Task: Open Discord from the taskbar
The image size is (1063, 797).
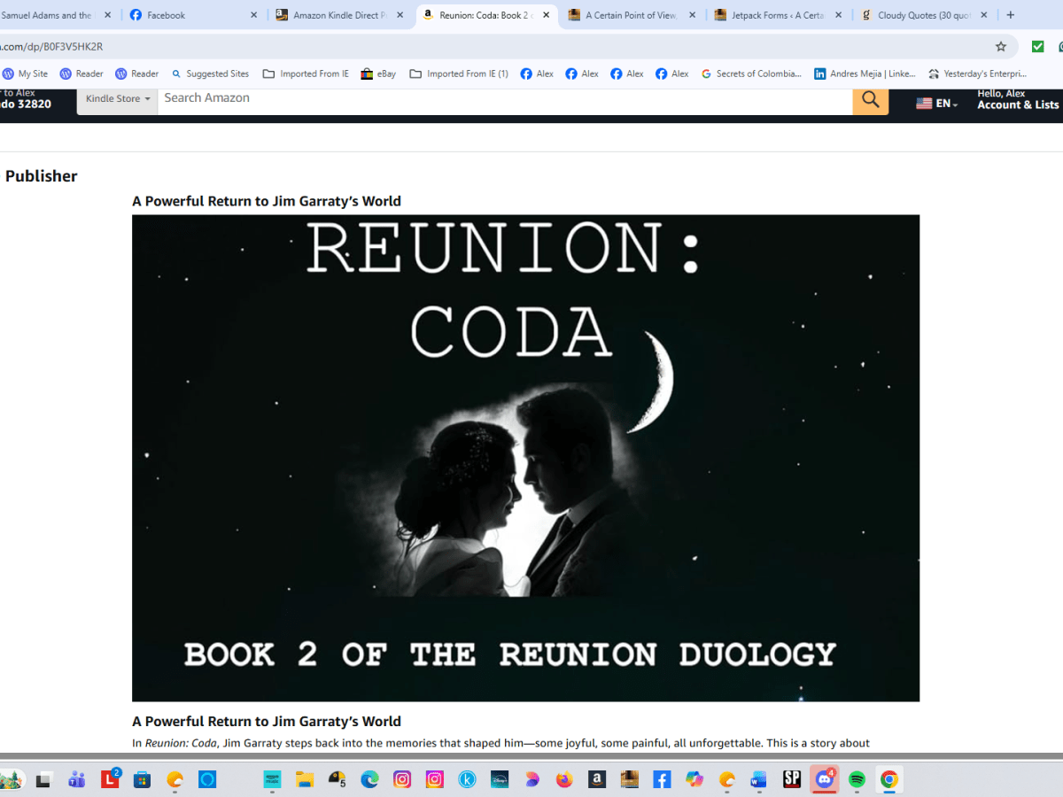Action: [x=825, y=779]
